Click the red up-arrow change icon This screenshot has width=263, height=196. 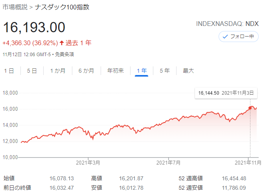coord(62,43)
